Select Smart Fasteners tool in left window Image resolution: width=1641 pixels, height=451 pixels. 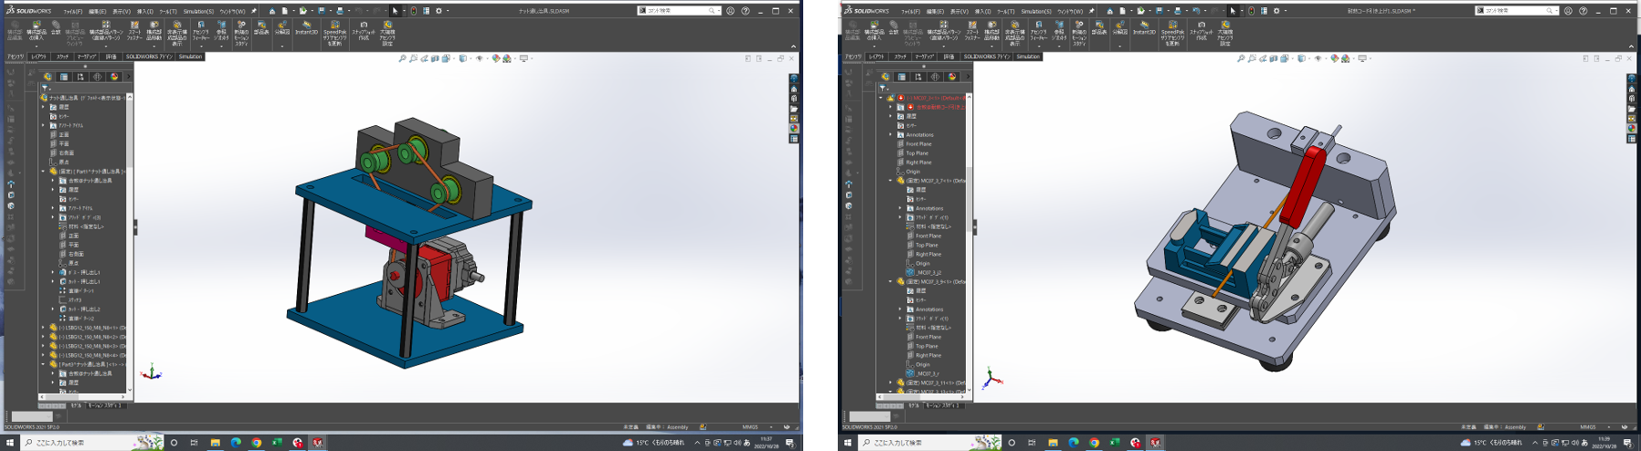coord(134,29)
